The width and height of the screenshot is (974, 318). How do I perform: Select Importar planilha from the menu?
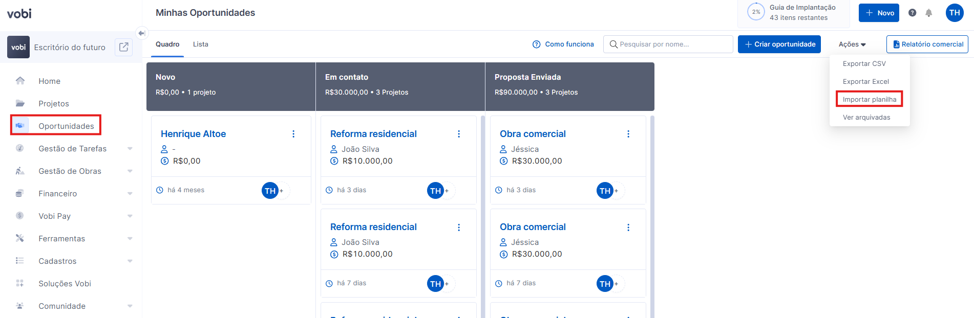[x=869, y=99]
